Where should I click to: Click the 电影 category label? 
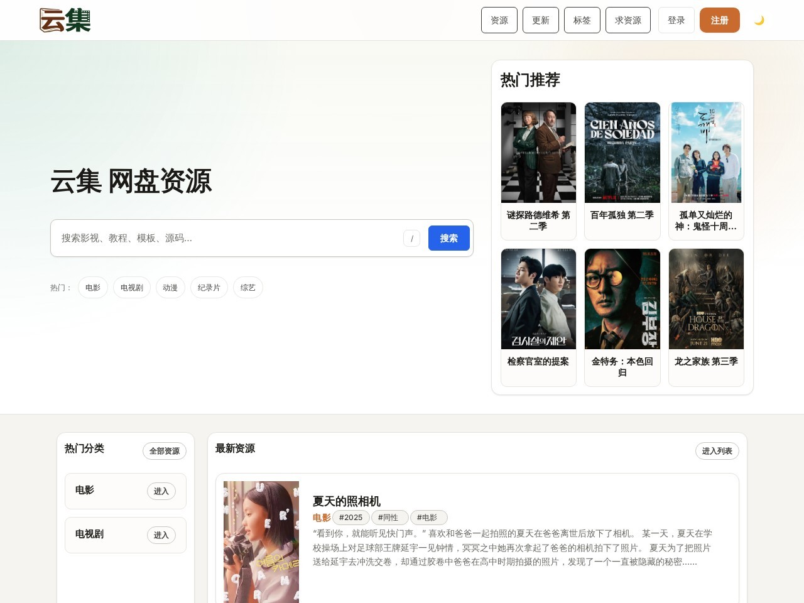[85, 490]
